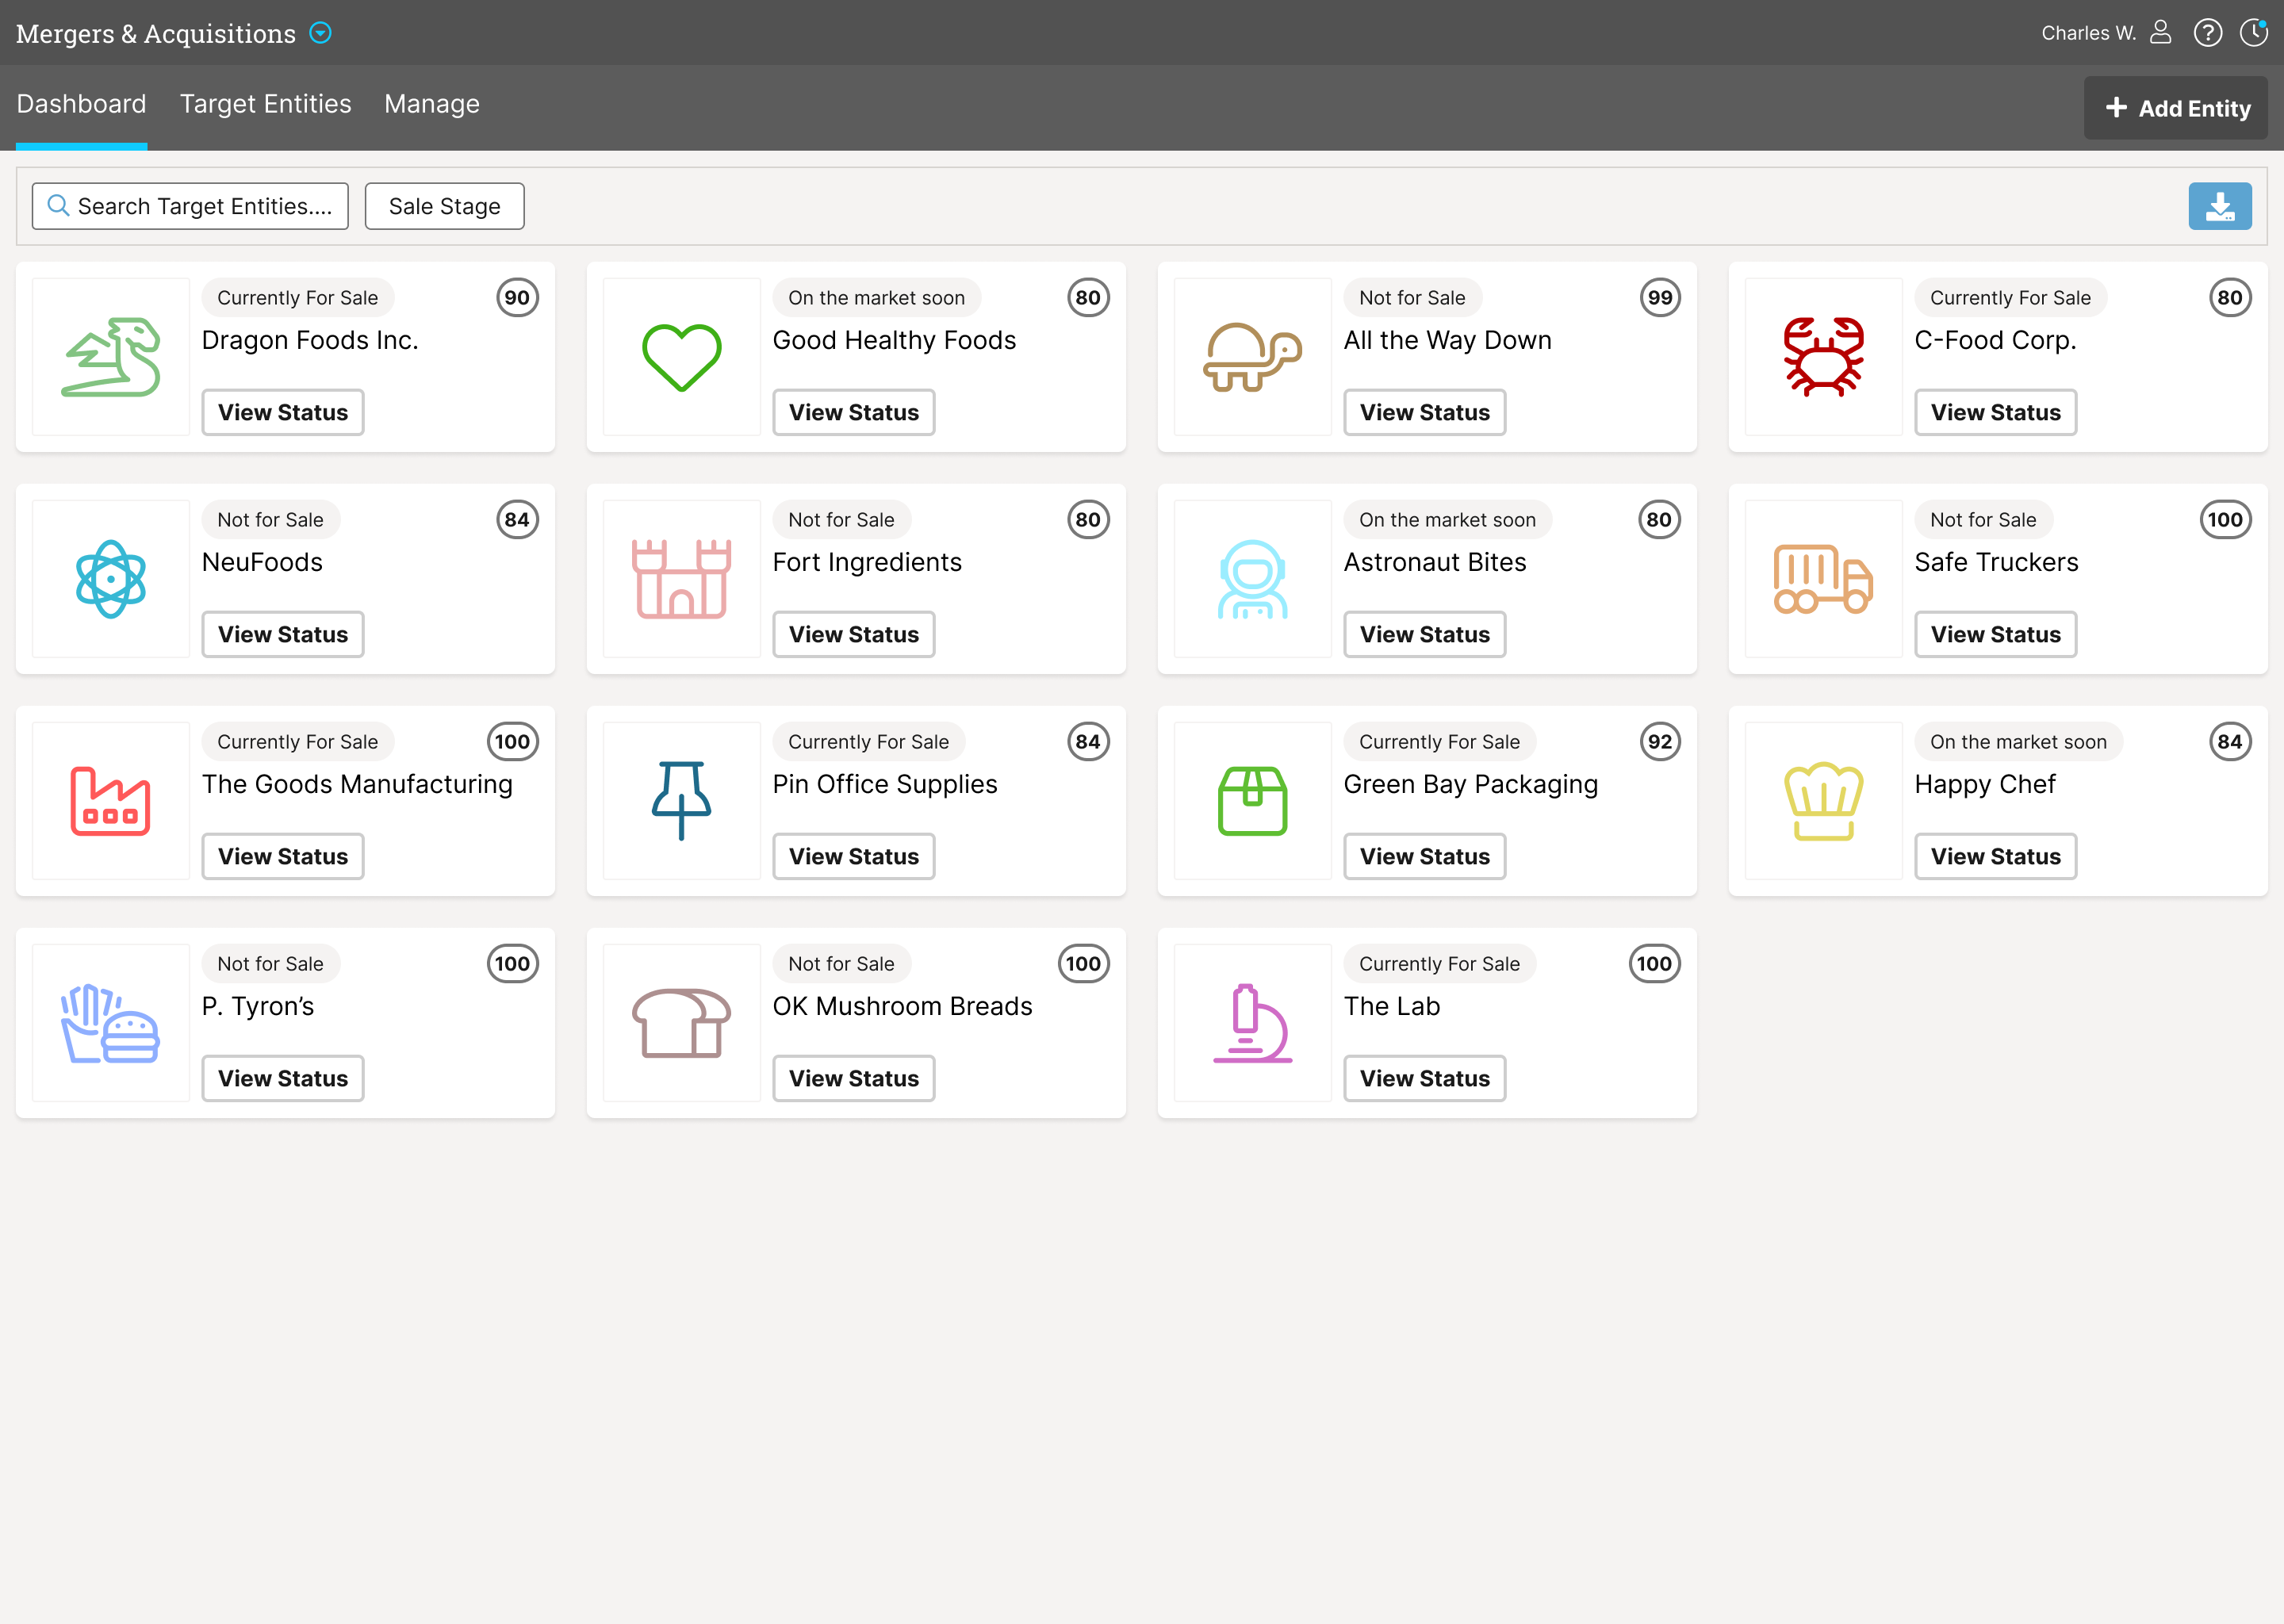Viewport: 2284px width, 1624px height.
Task: Open the Sale Stage filter
Action: 444,206
